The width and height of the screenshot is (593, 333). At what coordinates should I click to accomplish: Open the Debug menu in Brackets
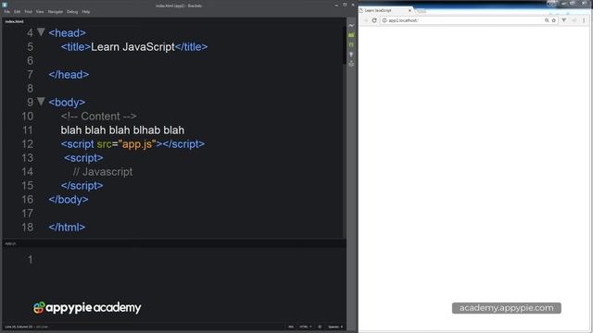(x=72, y=12)
